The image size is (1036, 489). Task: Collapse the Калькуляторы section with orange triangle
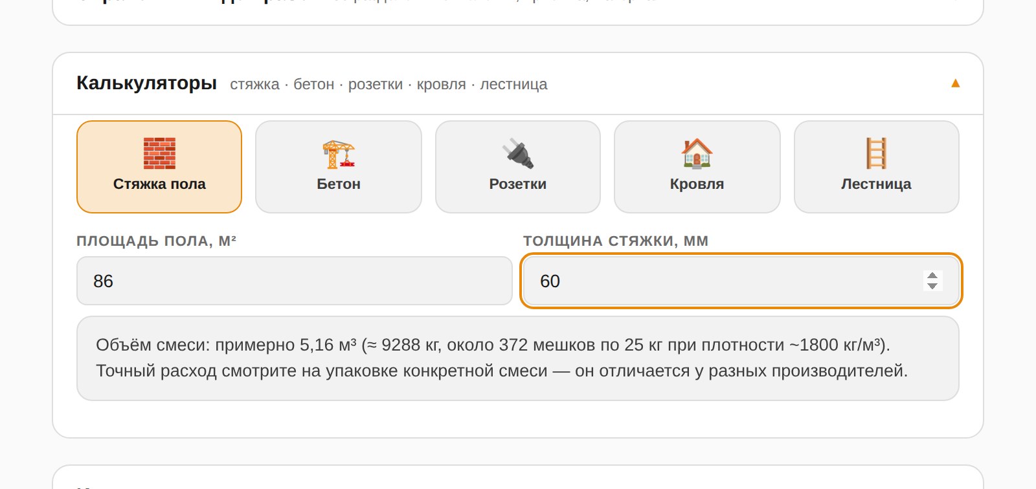coord(955,83)
